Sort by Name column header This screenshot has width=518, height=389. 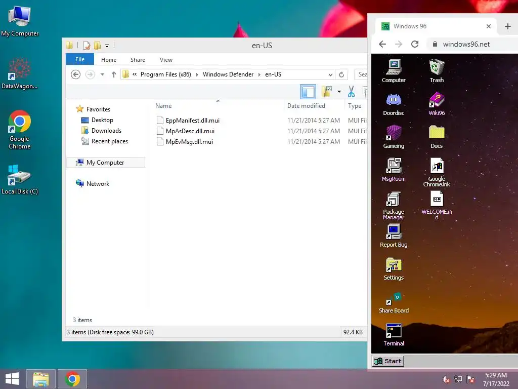pos(218,105)
